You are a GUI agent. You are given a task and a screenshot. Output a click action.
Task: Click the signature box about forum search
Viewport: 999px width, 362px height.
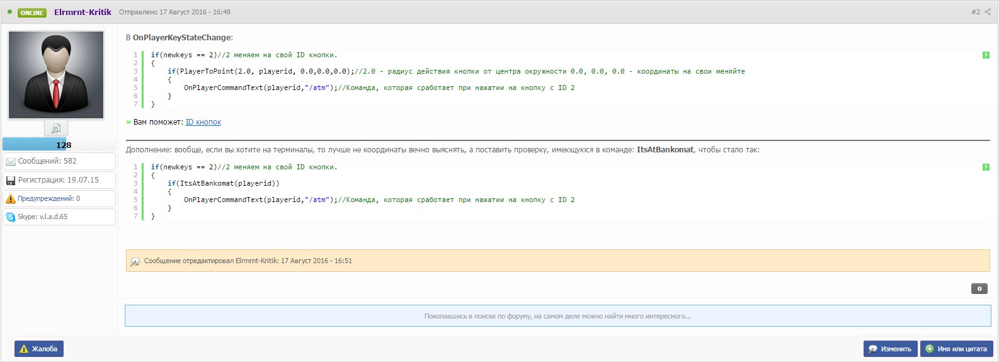tap(557, 316)
